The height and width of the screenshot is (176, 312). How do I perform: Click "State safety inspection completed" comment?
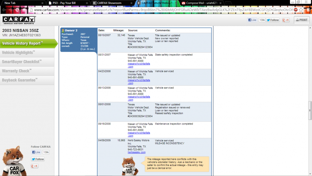[x=174, y=55]
